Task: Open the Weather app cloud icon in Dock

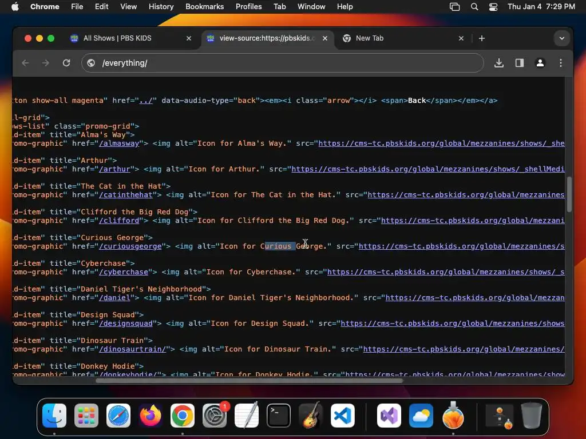Action: [x=421, y=416]
